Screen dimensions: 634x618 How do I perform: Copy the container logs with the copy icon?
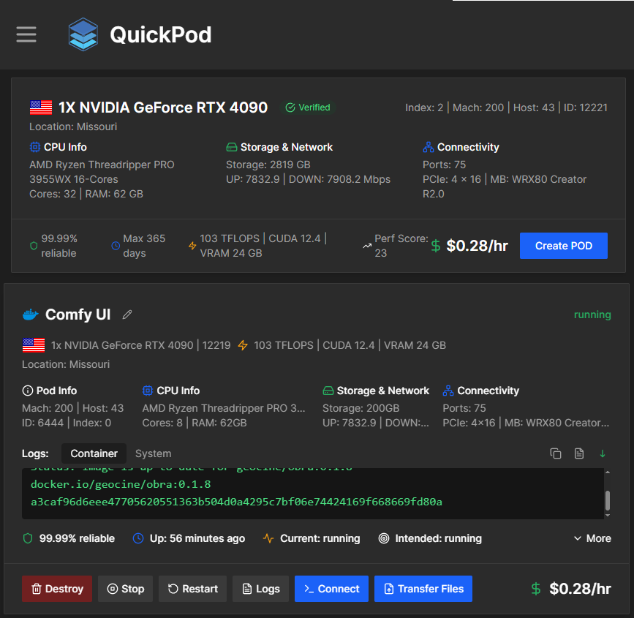point(556,453)
